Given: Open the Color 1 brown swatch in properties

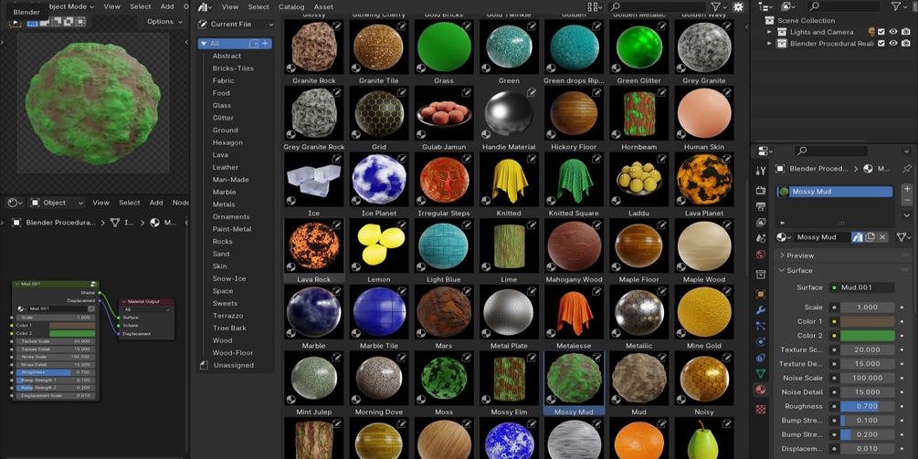Looking at the screenshot, I should tap(868, 321).
